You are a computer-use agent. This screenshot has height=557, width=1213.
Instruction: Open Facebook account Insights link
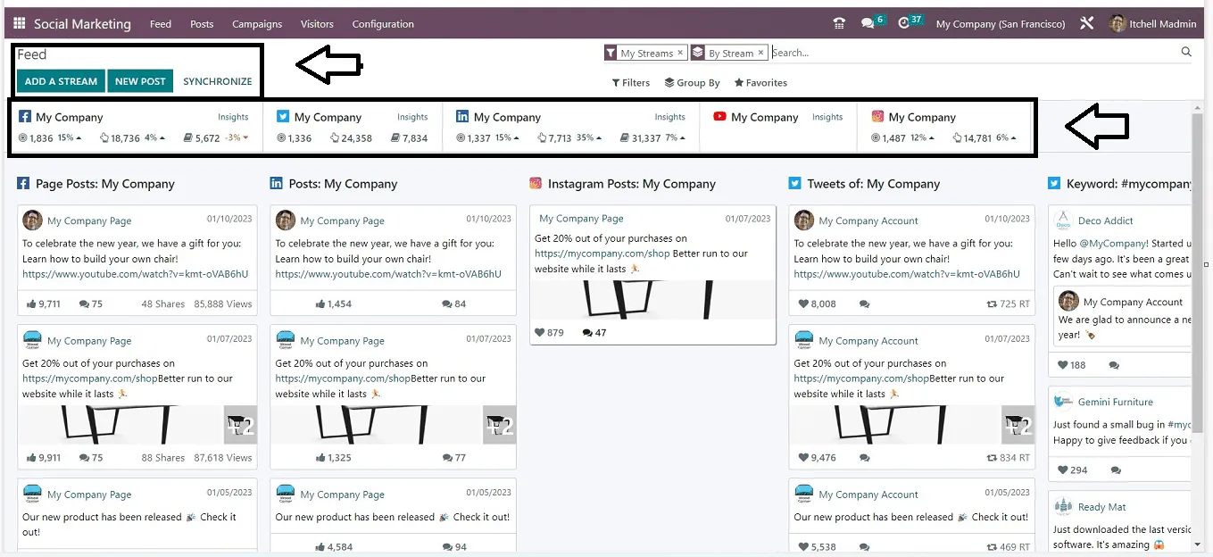tap(233, 117)
